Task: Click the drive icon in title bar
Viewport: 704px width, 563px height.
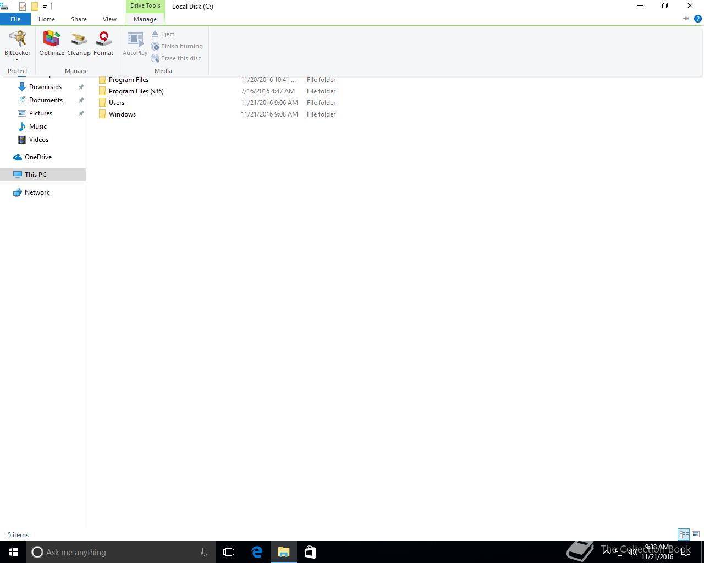Action: point(4,7)
